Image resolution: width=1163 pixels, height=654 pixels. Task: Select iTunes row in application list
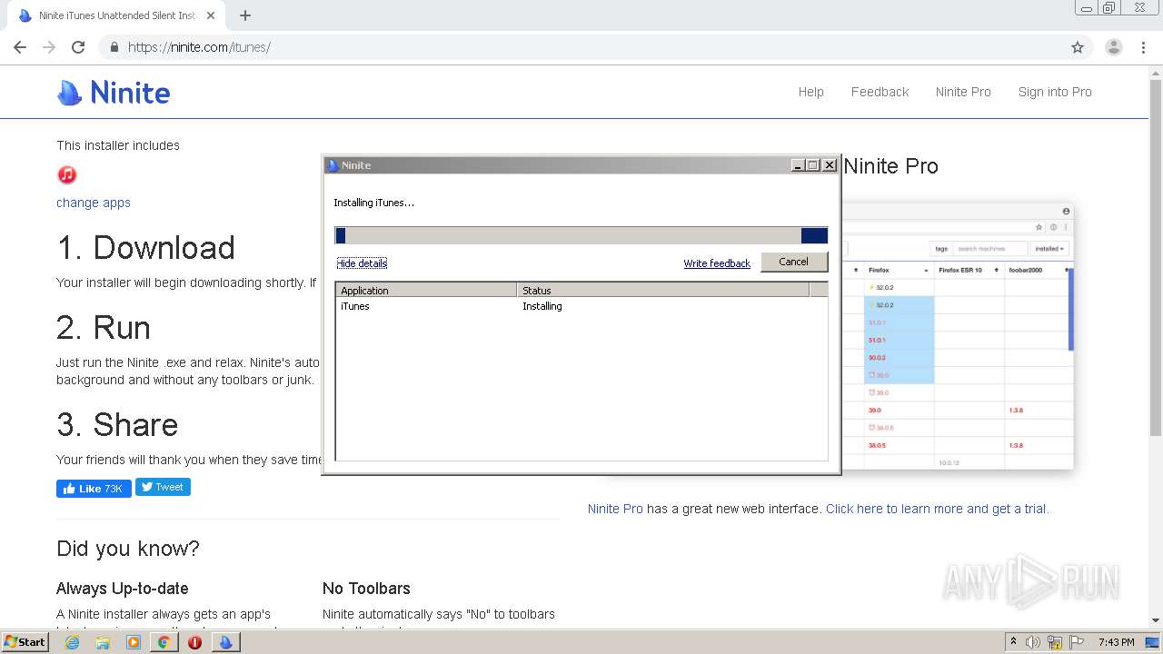pyautogui.click(x=581, y=306)
